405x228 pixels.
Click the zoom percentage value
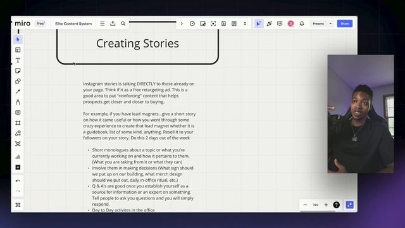click(x=315, y=205)
